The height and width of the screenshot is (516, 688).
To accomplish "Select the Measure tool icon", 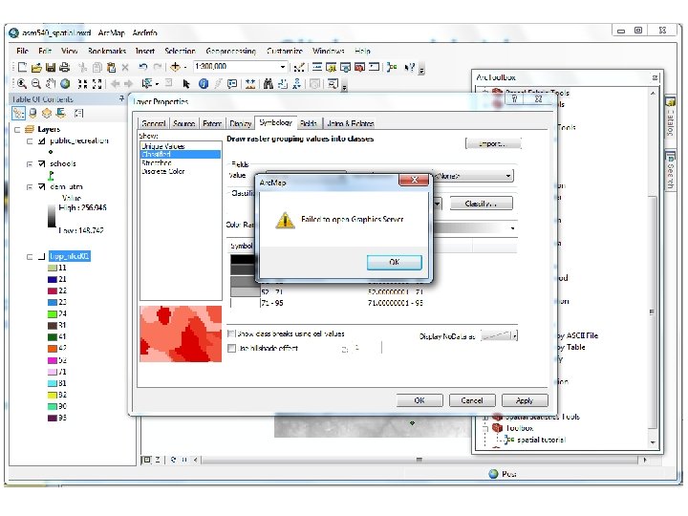I will click(x=250, y=83).
